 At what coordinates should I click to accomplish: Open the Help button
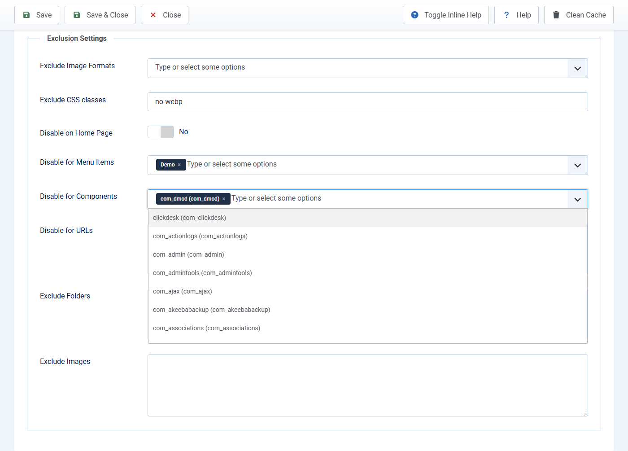[516, 15]
